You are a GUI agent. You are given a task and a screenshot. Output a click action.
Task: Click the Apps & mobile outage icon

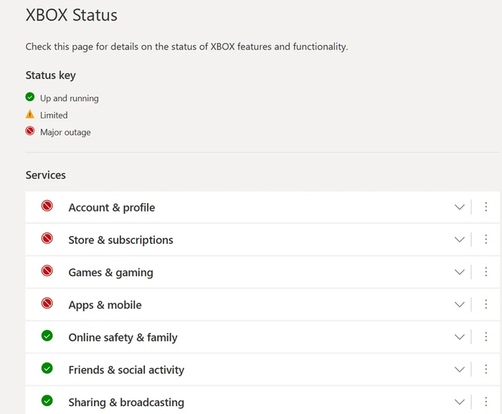(47, 303)
